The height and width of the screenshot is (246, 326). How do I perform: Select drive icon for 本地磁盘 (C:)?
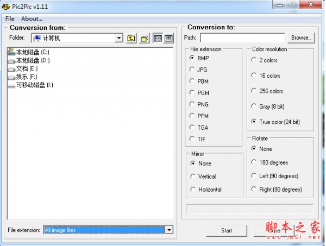click(x=11, y=52)
